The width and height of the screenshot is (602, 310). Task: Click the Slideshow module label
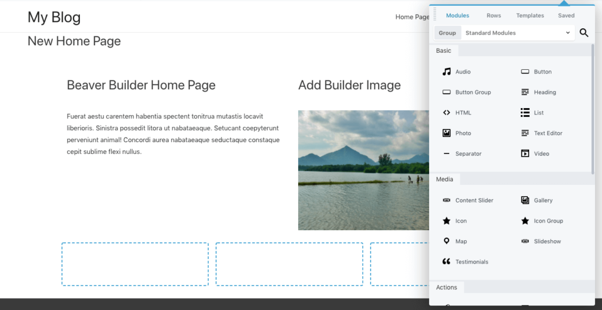(547, 241)
